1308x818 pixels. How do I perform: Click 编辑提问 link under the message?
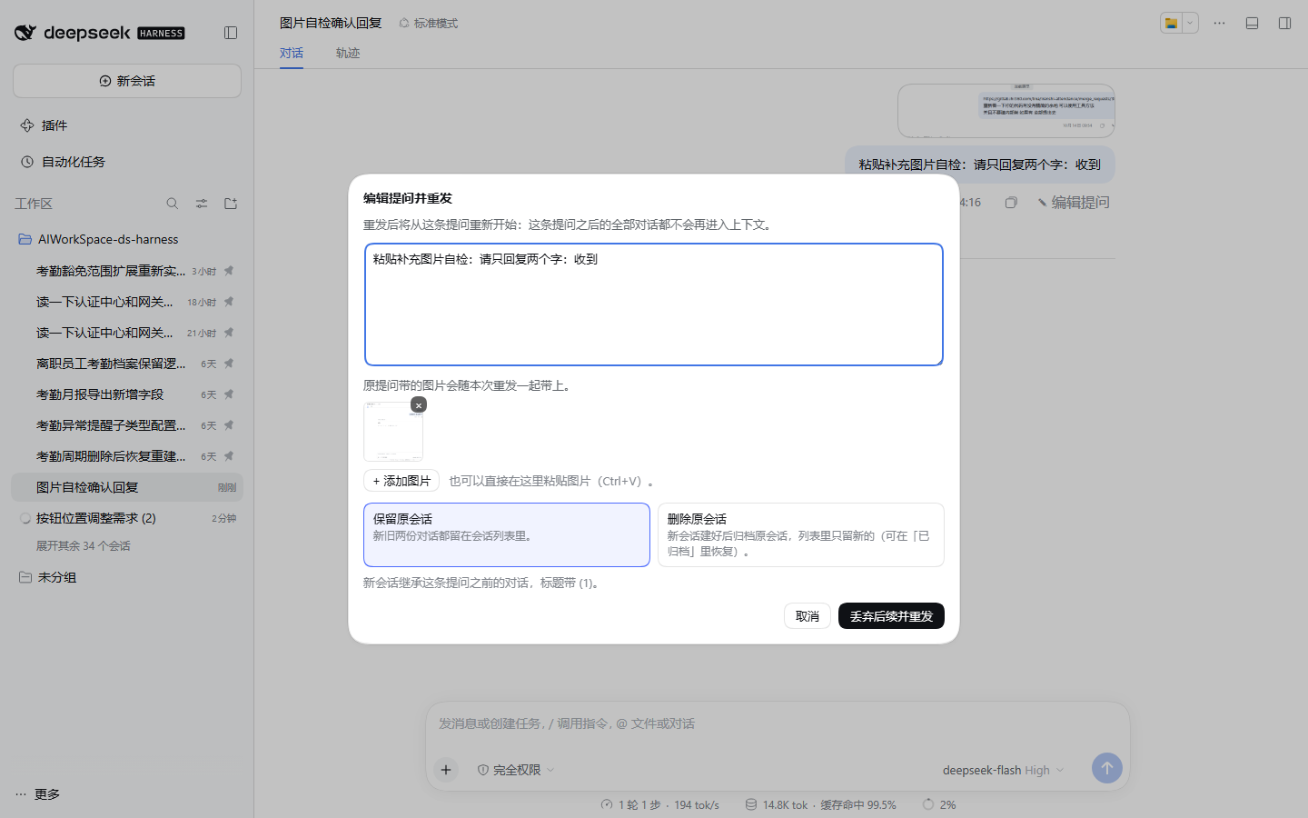1075,203
